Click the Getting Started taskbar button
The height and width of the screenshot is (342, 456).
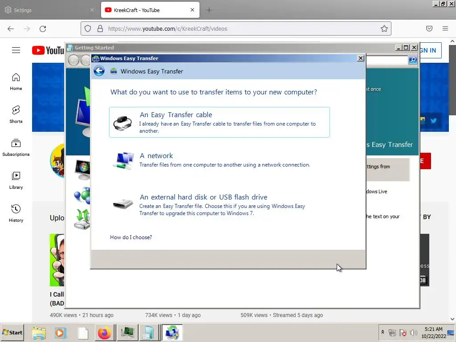pos(148,333)
